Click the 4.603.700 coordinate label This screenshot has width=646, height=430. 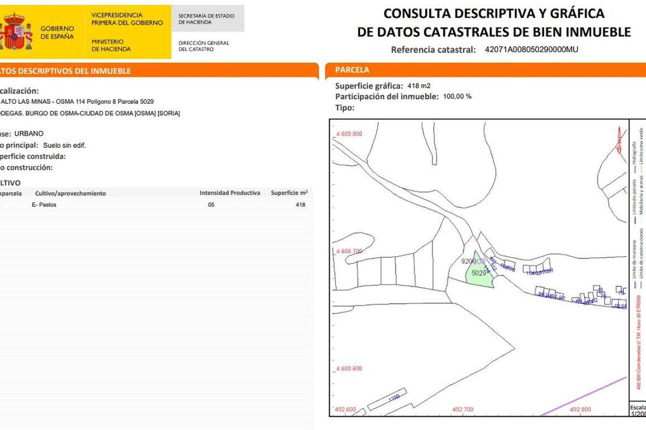point(349,251)
